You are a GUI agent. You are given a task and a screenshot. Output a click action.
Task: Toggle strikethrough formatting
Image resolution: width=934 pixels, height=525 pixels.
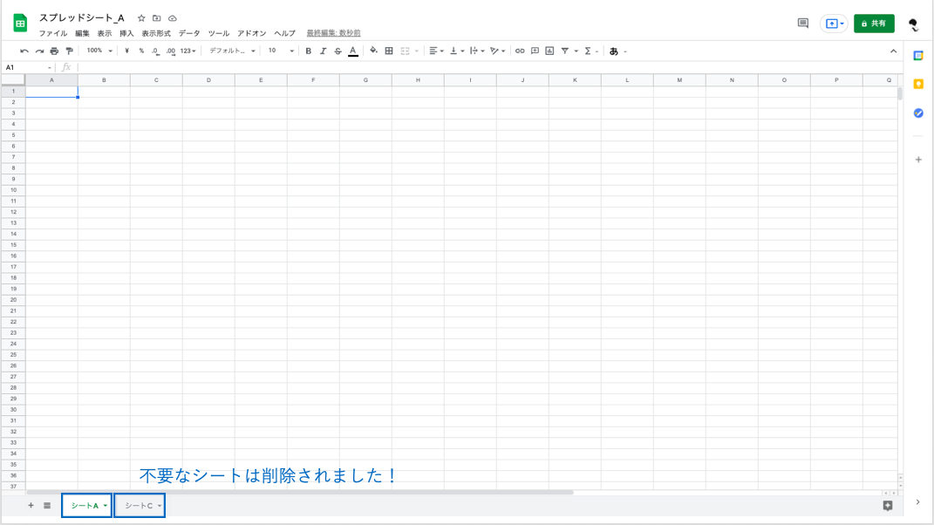pos(338,51)
